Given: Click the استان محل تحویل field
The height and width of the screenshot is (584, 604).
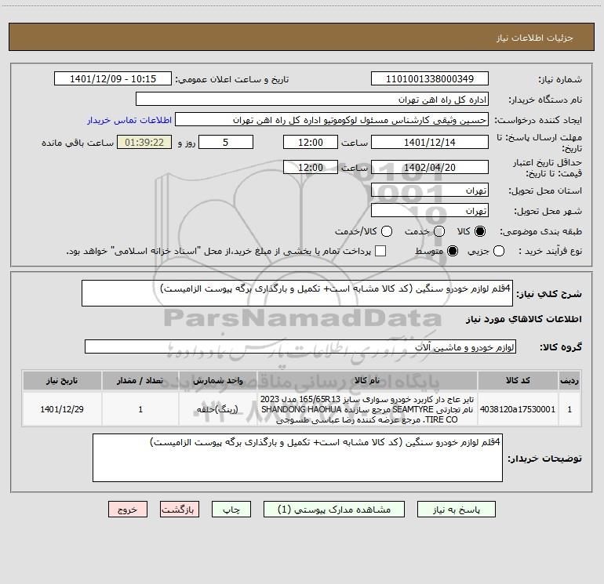Looking at the screenshot, I should [x=430, y=190].
